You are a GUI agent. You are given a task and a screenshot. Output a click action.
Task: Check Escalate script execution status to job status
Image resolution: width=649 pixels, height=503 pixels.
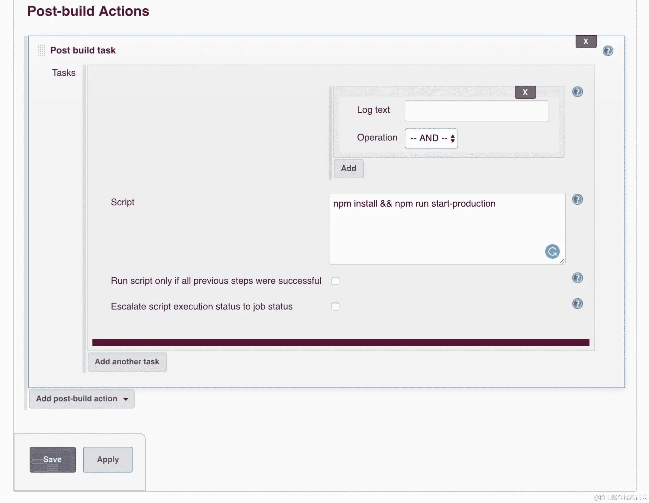[x=335, y=306]
